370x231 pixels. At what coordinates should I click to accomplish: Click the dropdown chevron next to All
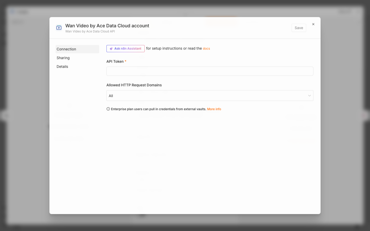(309, 96)
